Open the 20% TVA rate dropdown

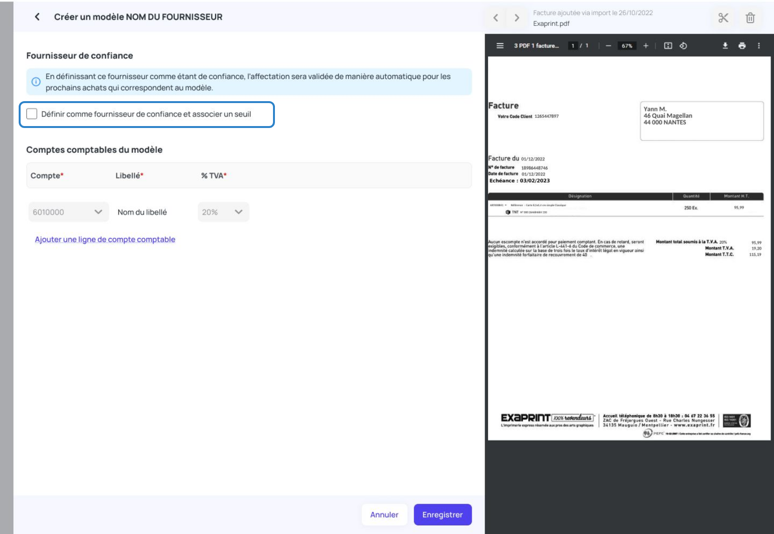223,212
